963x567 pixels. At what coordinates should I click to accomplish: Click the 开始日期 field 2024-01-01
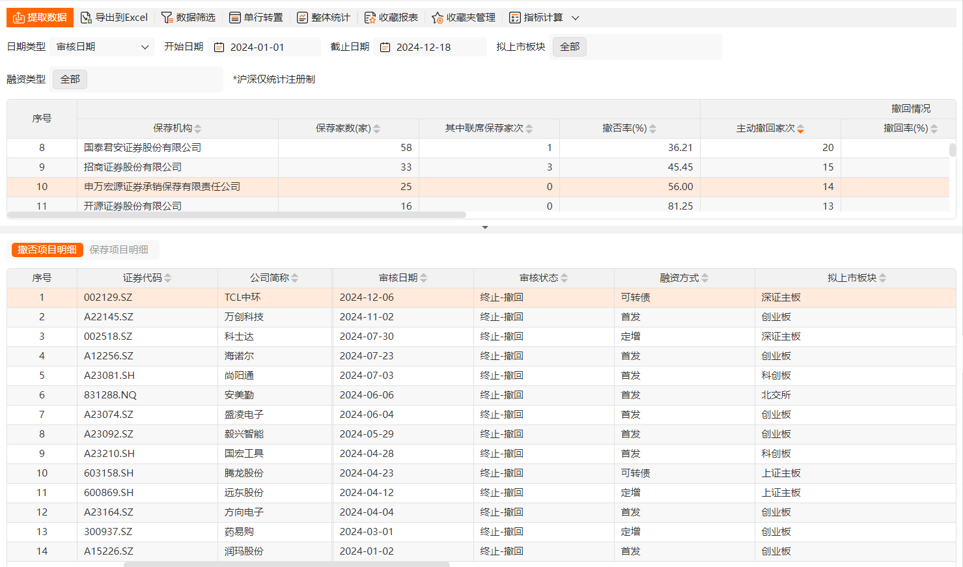tap(257, 47)
